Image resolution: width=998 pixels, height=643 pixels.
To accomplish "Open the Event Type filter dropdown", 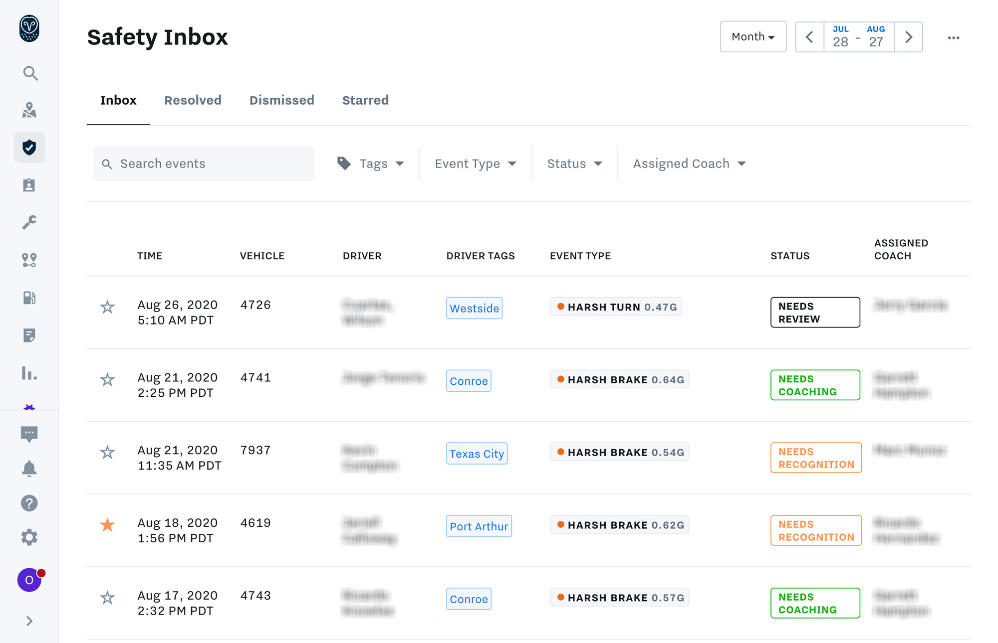I will coord(474,163).
